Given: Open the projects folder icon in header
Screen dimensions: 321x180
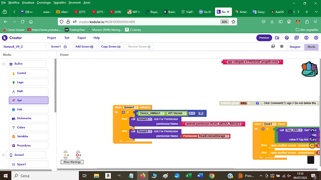Looking at the screenshot, I should (x=277, y=38).
